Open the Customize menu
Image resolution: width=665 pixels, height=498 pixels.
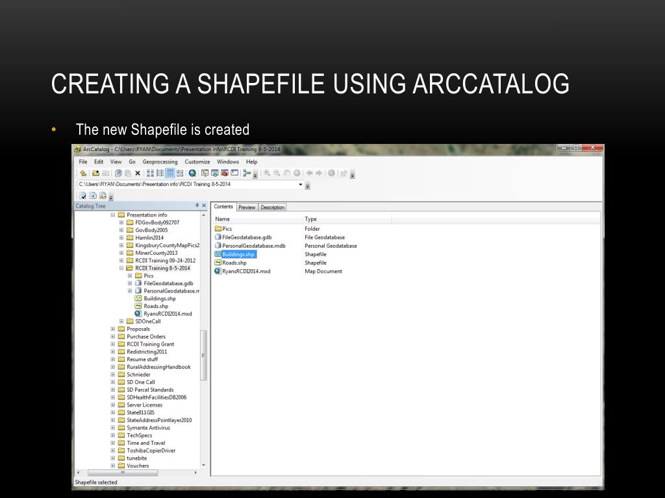click(197, 161)
